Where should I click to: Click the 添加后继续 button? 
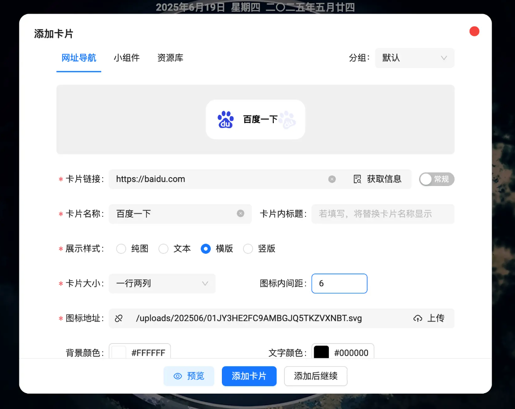click(316, 376)
